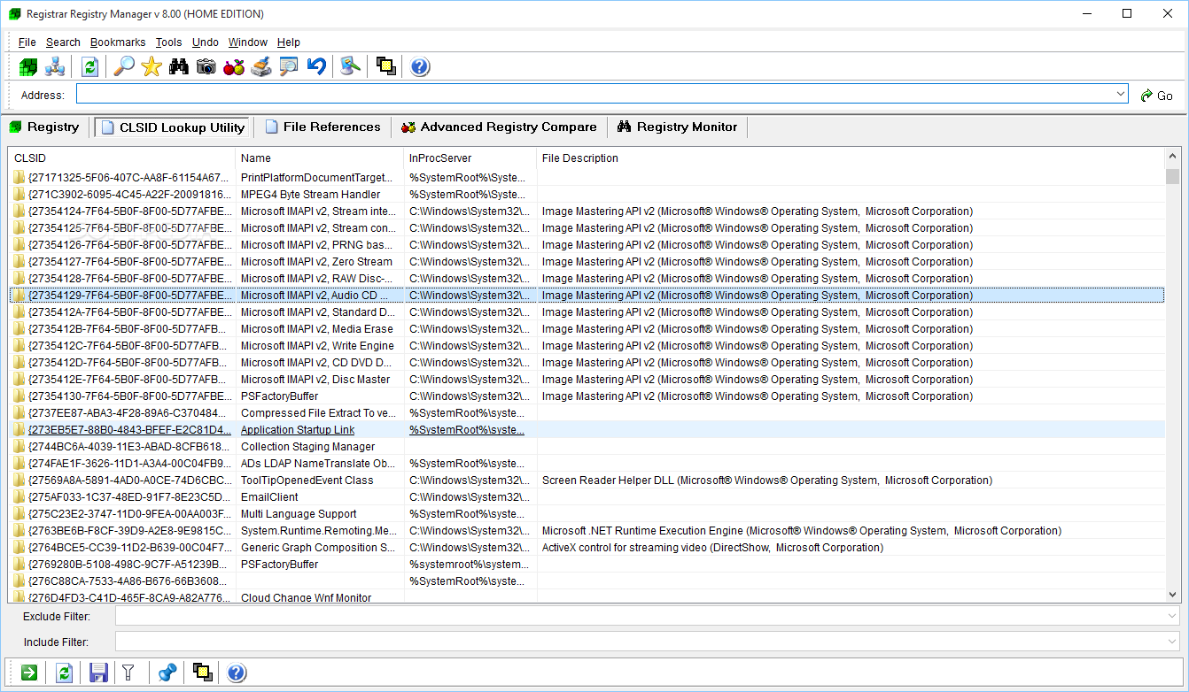Open the Help menu
The image size is (1189, 692).
(x=289, y=42)
